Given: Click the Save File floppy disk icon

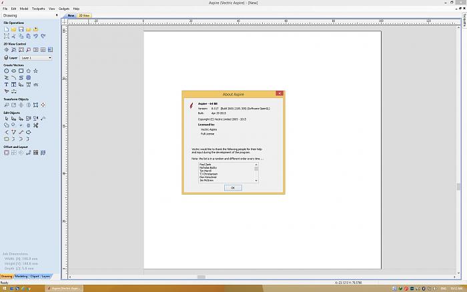Looking at the screenshot, I should coord(21,29).
